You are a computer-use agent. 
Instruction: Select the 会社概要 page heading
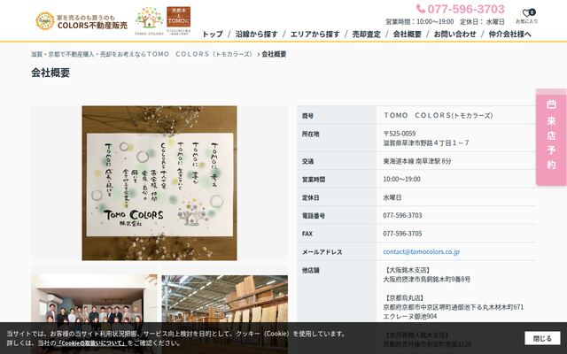[50, 73]
